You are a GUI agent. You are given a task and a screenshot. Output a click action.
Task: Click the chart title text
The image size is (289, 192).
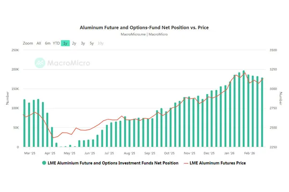[x=144, y=28]
